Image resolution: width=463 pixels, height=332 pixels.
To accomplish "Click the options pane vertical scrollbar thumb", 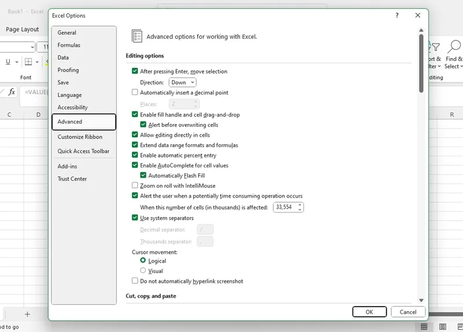I will 421,63.
